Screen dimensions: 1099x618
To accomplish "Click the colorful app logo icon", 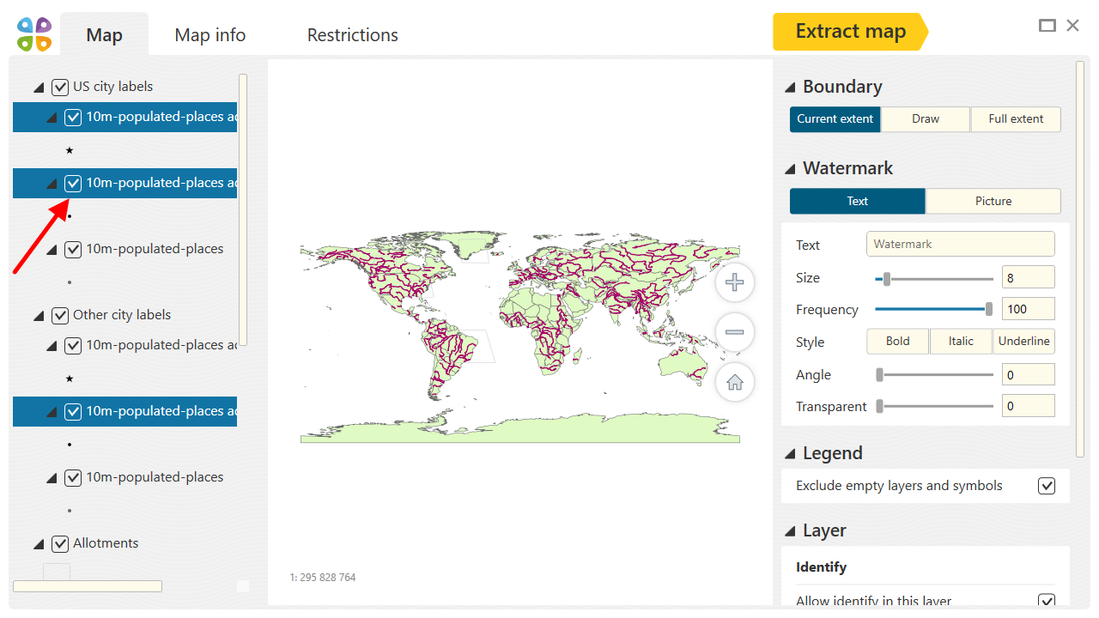I will (34, 34).
